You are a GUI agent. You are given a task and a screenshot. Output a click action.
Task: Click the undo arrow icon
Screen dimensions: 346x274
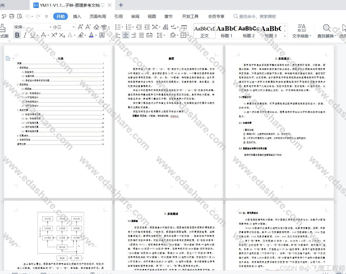click(28, 16)
